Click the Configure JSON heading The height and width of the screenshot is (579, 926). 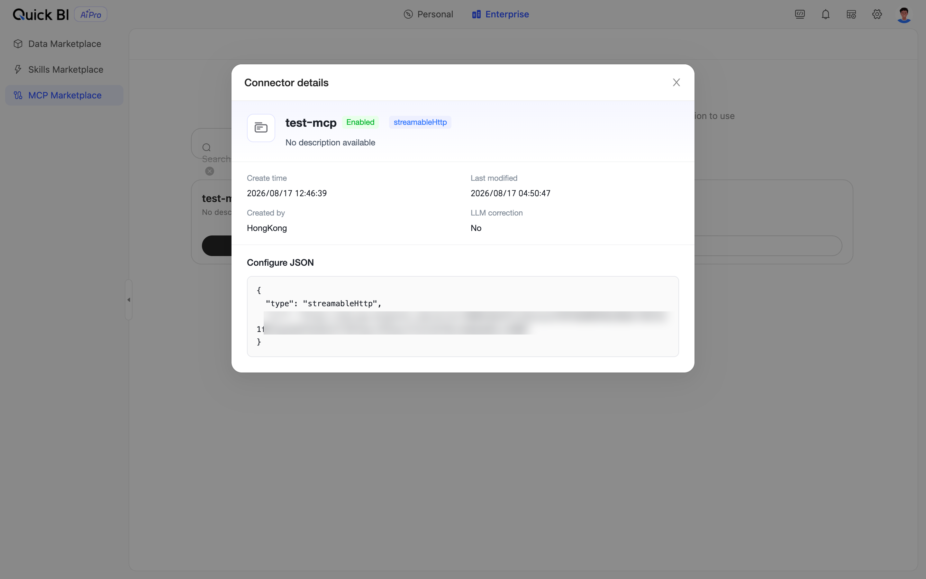pyautogui.click(x=280, y=263)
